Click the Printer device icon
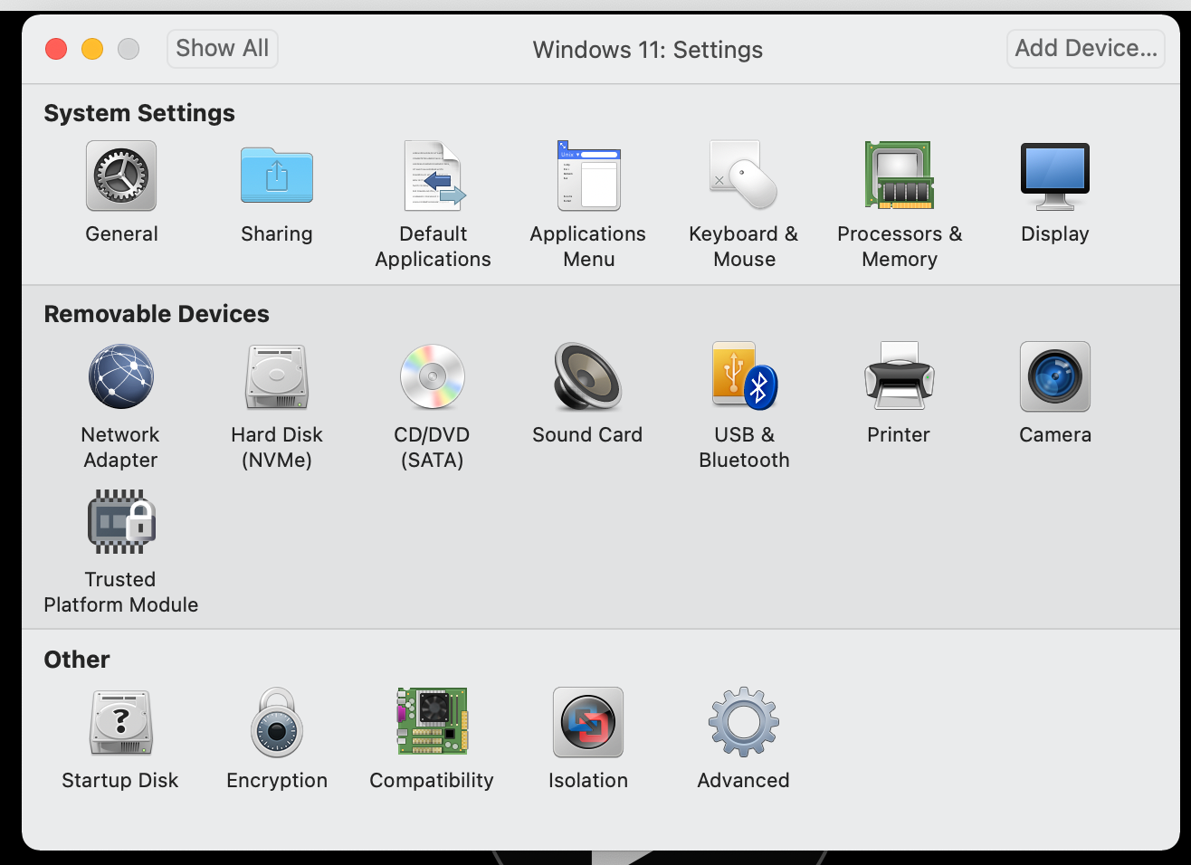 899,377
